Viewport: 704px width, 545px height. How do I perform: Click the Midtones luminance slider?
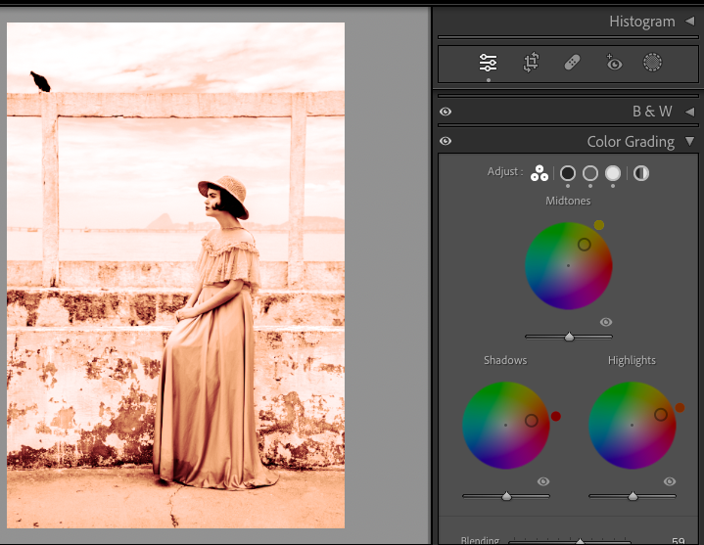[x=569, y=337]
